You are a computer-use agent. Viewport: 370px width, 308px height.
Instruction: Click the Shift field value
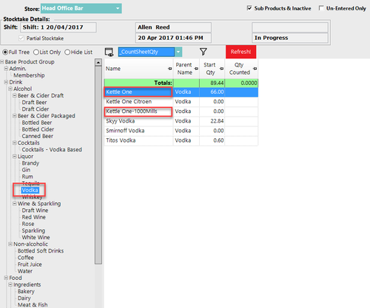[x=58, y=27]
